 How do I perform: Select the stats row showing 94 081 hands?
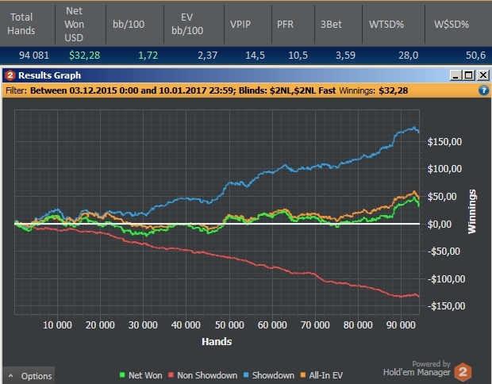(x=246, y=56)
